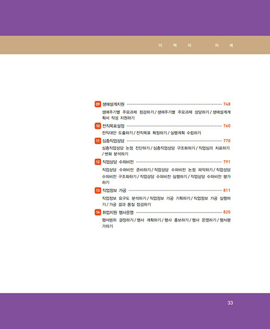Click the orange 11 chapter badge

[98, 141]
